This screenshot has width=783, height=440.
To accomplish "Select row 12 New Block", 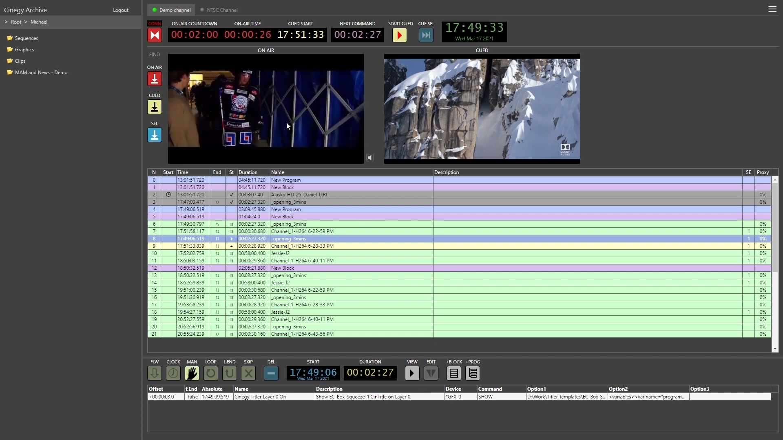I will pyautogui.click(x=459, y=268).
